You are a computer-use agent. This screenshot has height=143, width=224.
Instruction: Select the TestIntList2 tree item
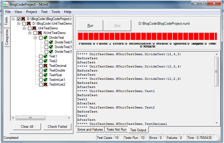[x=57, y=84]
